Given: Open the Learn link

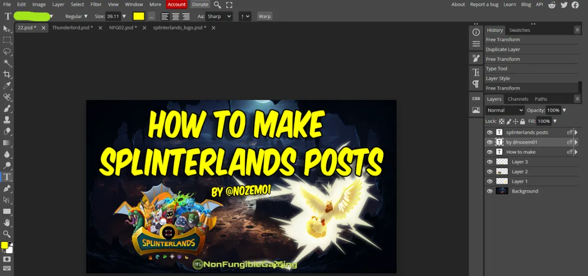Looking at the screenshot, I should click(x=510, y=5).
